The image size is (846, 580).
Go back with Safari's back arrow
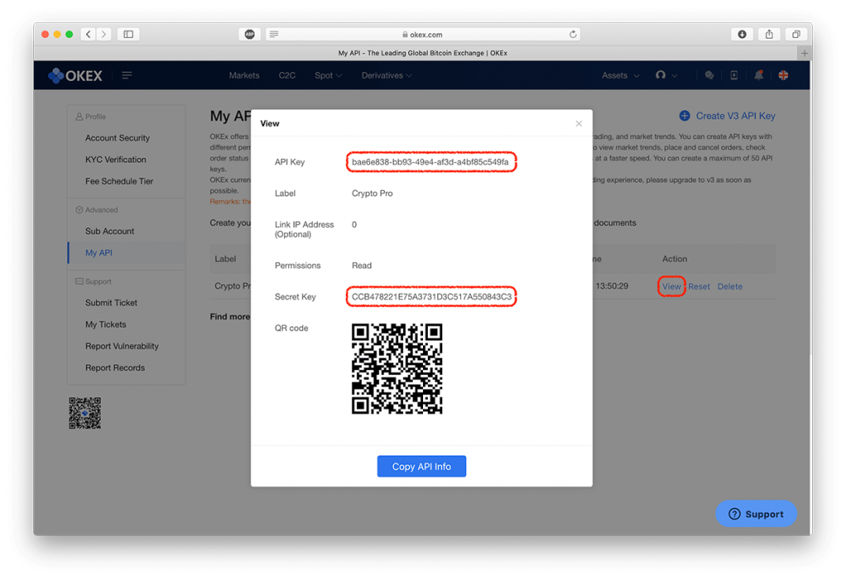[88, 35]
